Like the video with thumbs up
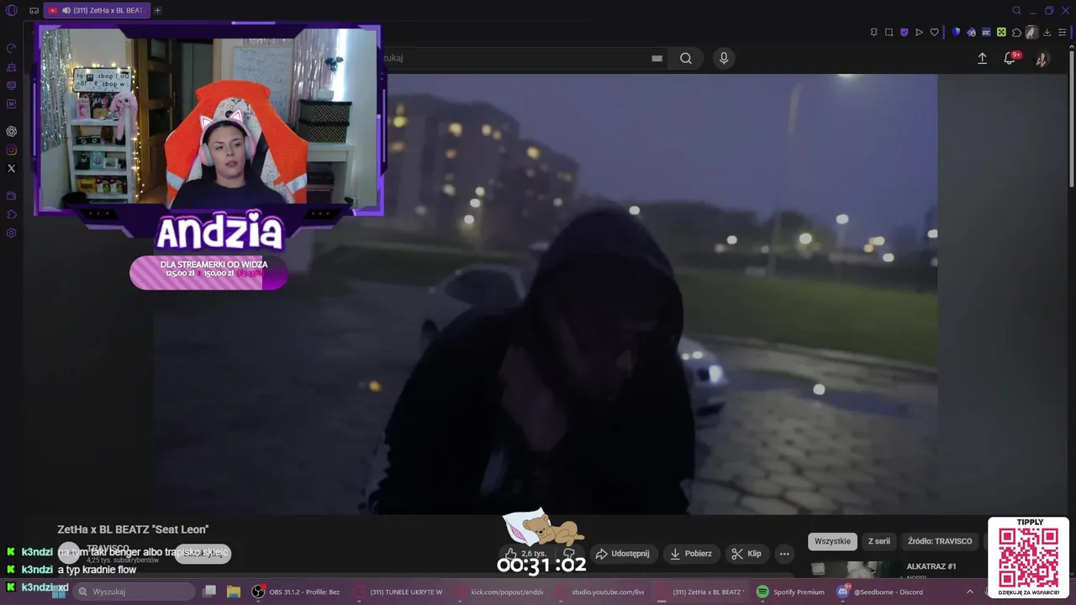 pyautogui.click(x=525, y=554)
